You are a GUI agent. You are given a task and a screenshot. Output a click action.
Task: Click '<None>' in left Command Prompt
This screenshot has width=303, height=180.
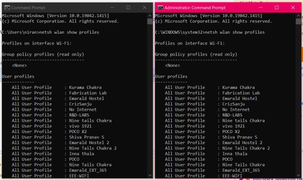click(x=19, y=65)
